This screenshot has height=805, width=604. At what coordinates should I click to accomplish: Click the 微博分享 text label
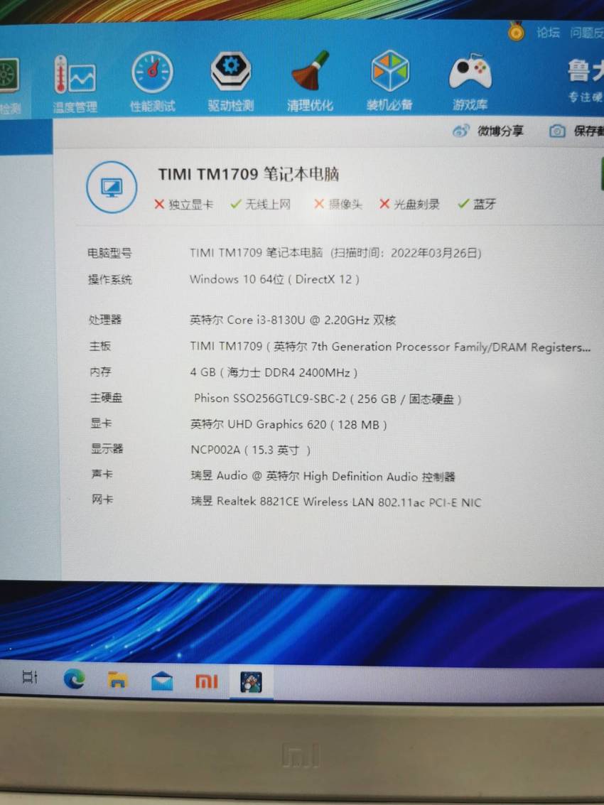(x=500, y=131)
